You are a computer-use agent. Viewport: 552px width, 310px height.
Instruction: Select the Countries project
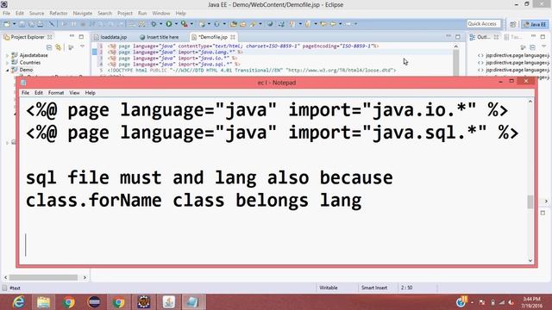(x=29, y=63)
